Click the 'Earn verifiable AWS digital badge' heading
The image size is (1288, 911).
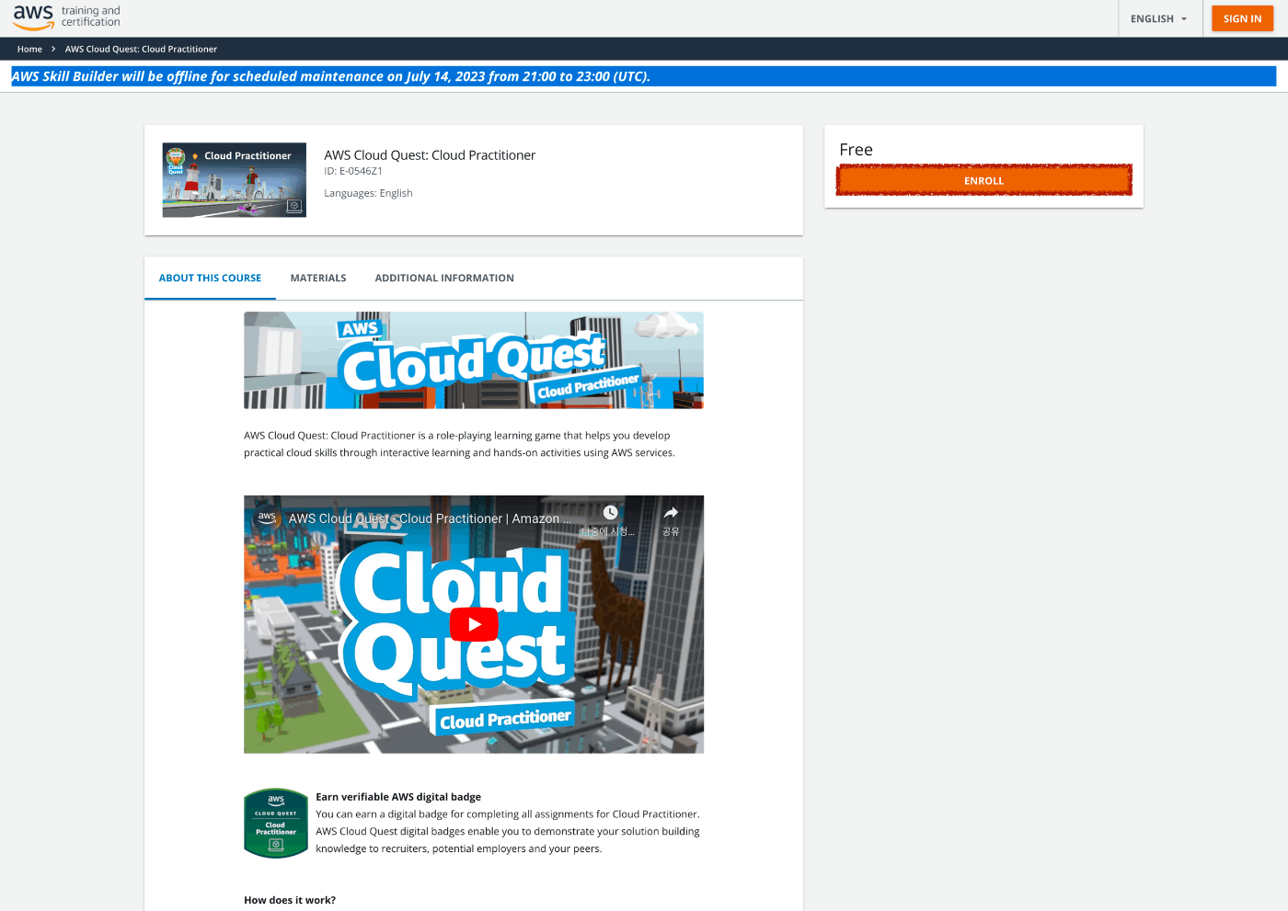click(398, 797)
